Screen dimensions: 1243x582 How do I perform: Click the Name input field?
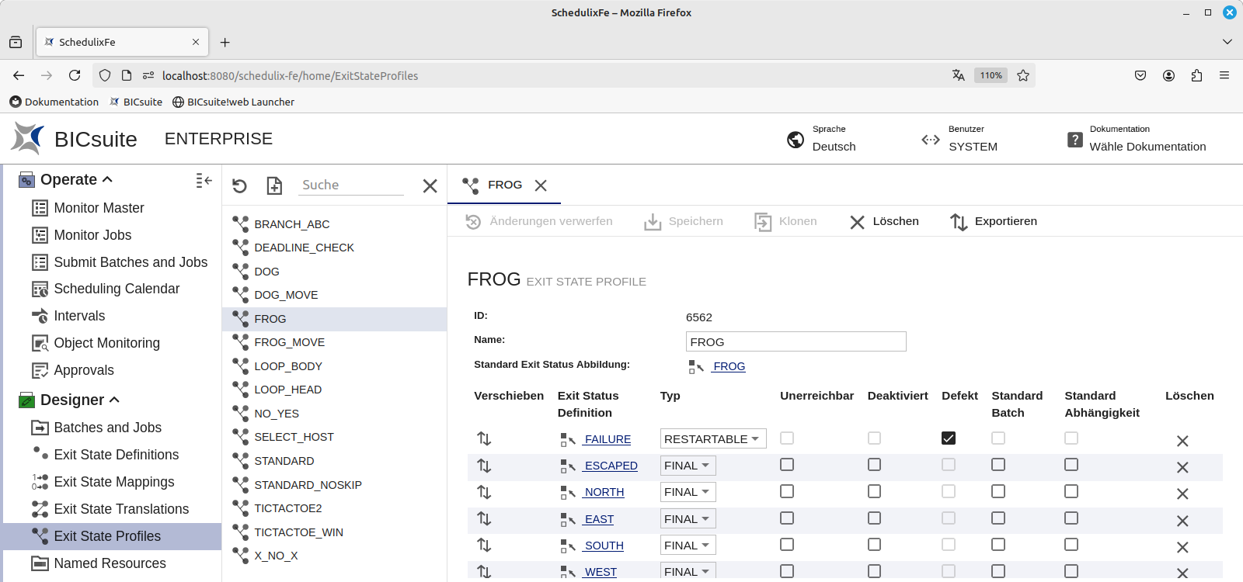click(796, 342)
